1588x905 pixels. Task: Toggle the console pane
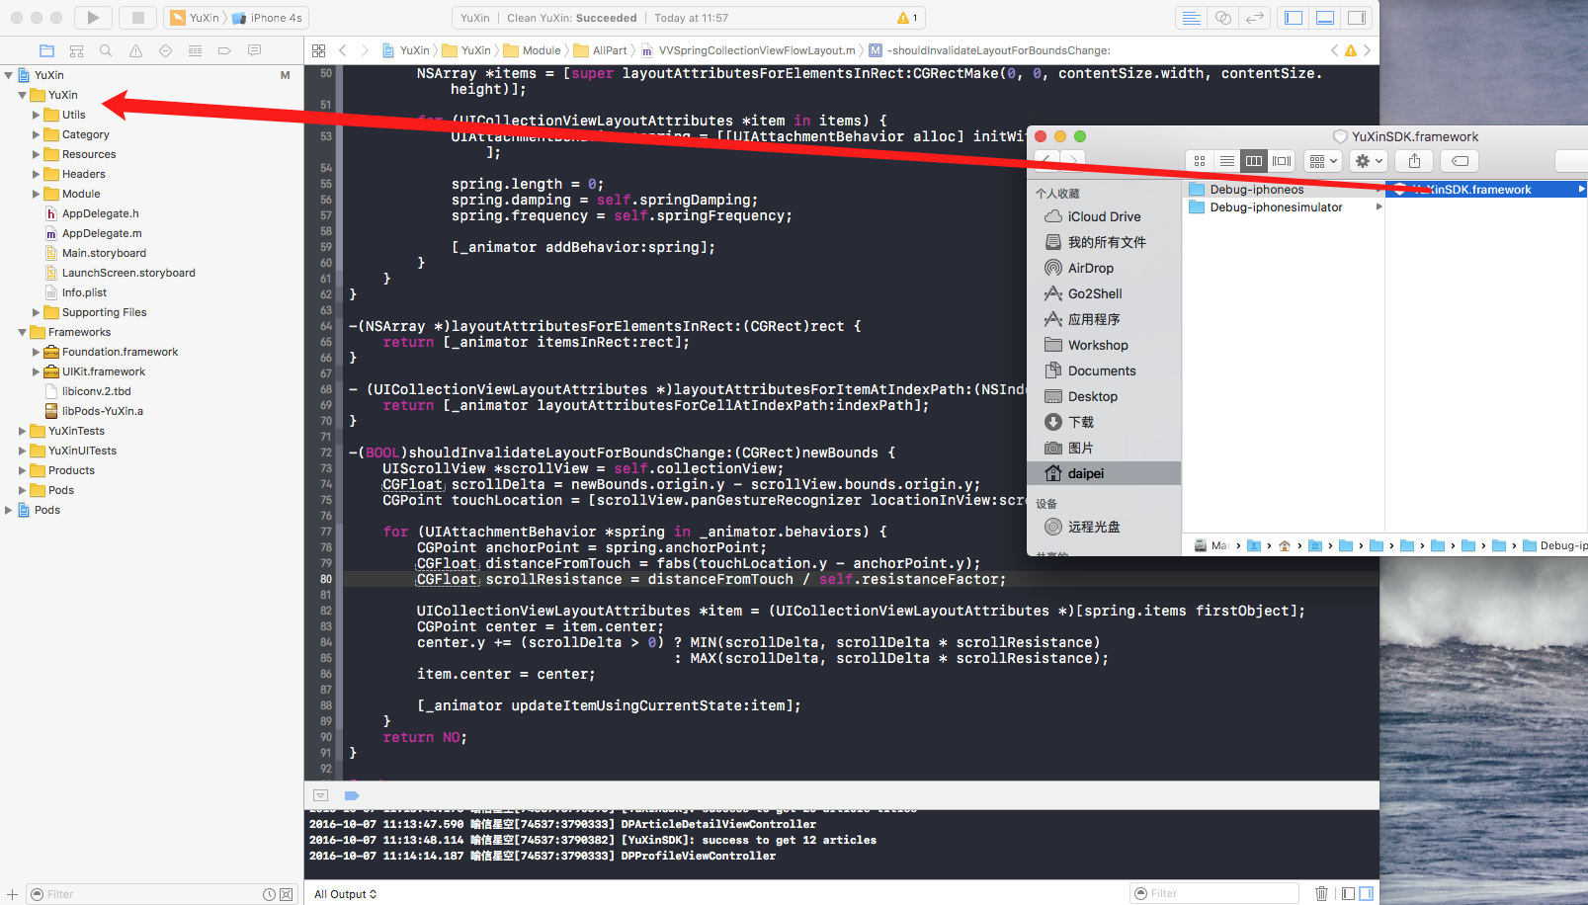pyautogui.click(x=1366, y=893)
